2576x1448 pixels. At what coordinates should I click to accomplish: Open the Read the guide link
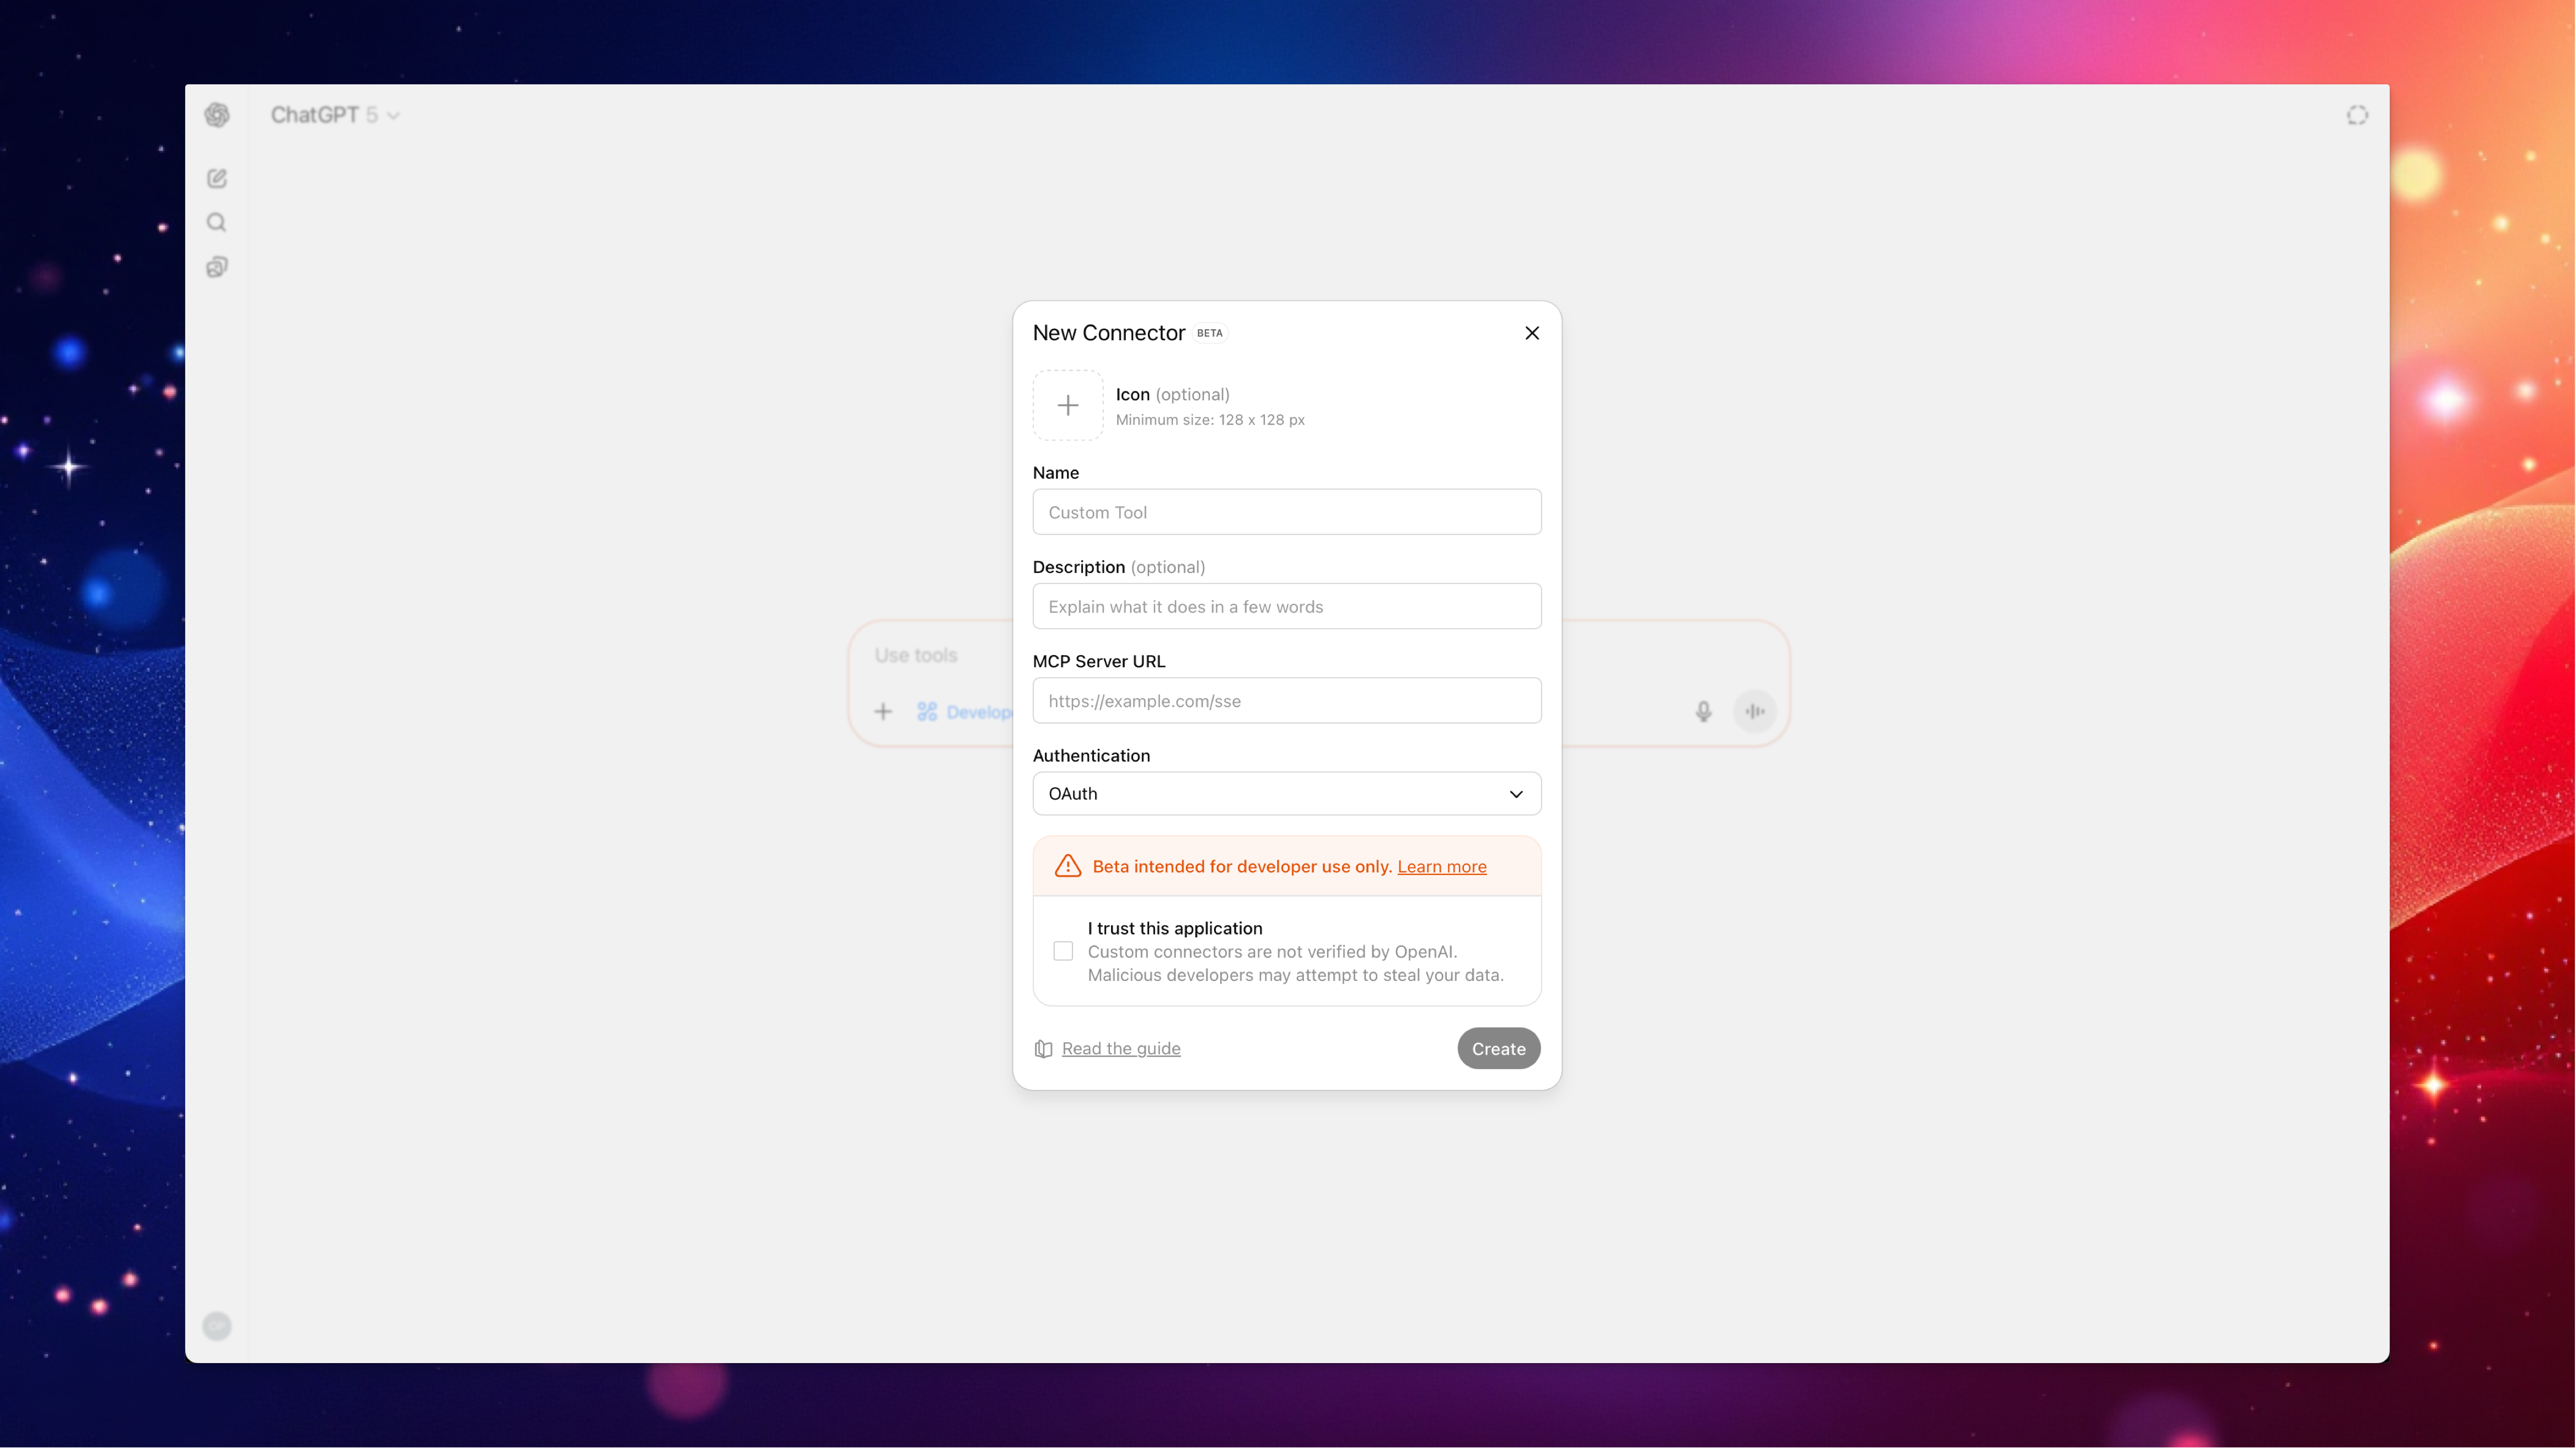[x=1121, y=1049]
